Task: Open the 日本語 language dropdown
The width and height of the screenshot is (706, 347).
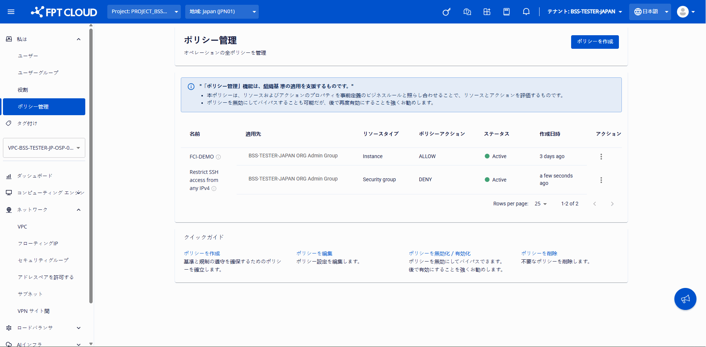Action: point(650,12)
